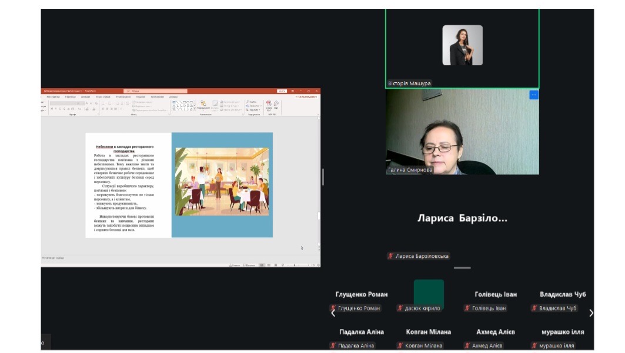Switch to the Конструктор ribbon tab
This screenshot has width=625, height=353.
[53, 97]
